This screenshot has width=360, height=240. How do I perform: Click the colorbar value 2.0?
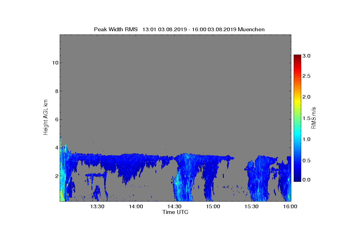(x=306, y=97)
